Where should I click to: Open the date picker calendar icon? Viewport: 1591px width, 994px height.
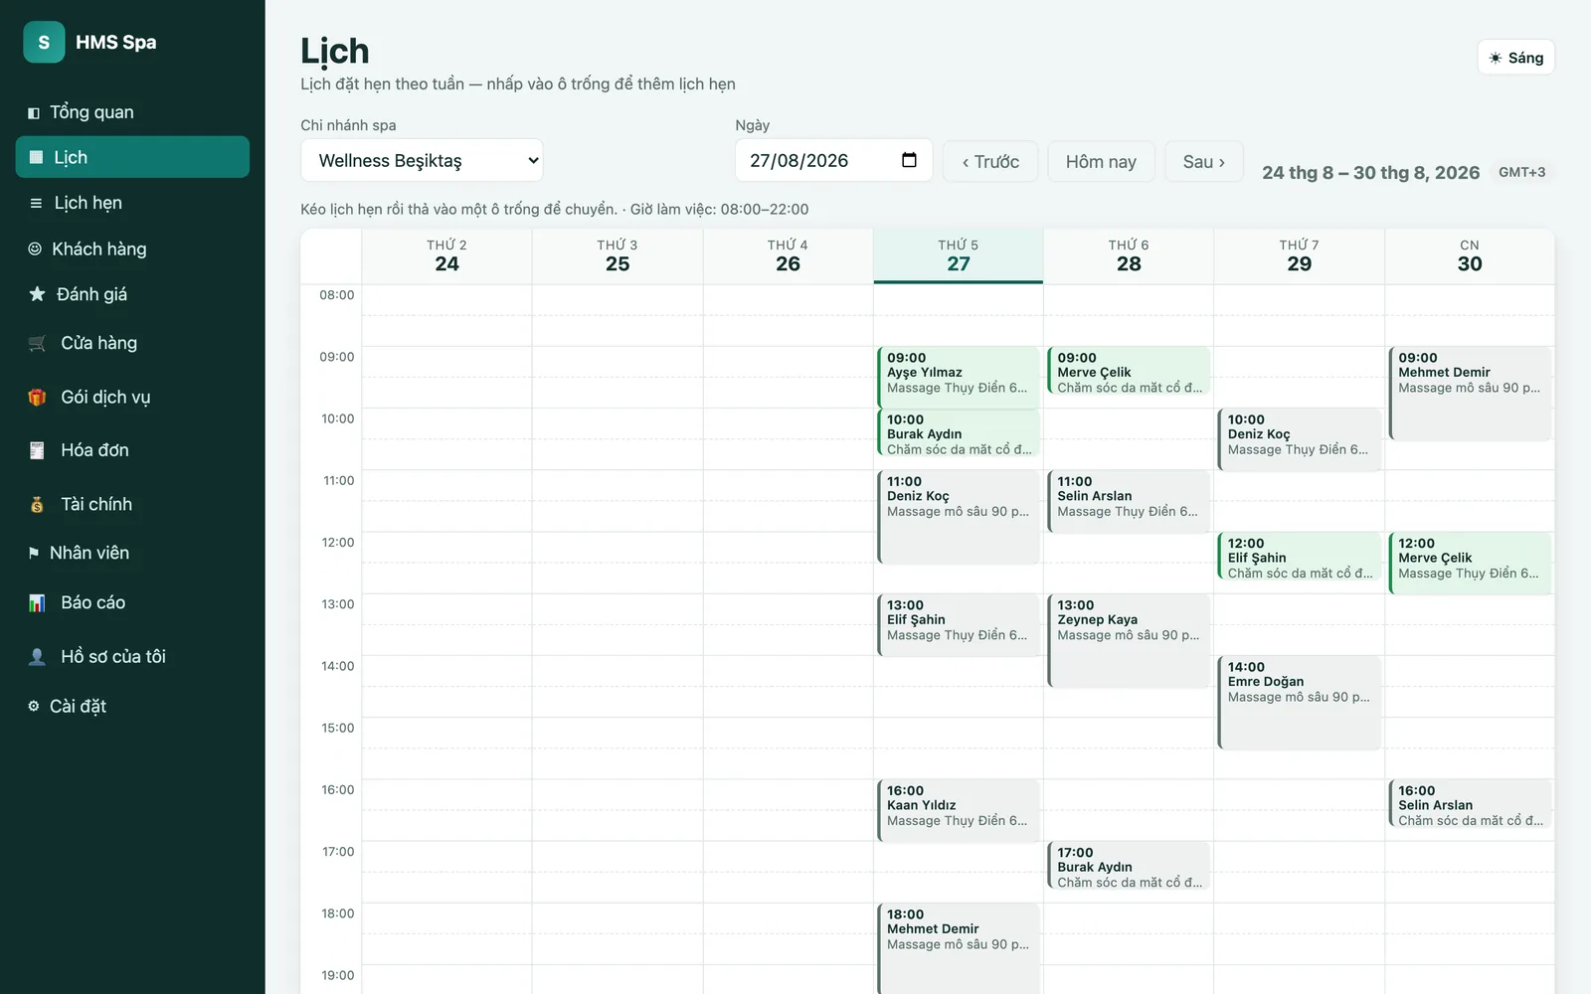click(x=909, y=160)
